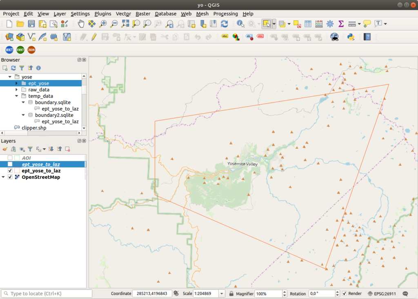Open the selection tool dropdown arrow
The width and height of the screenshot is (418, 299).
click(274, 24)
